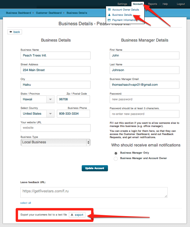Click the back arrow icon
Screen dimensions: 190x227
(11, 32)
